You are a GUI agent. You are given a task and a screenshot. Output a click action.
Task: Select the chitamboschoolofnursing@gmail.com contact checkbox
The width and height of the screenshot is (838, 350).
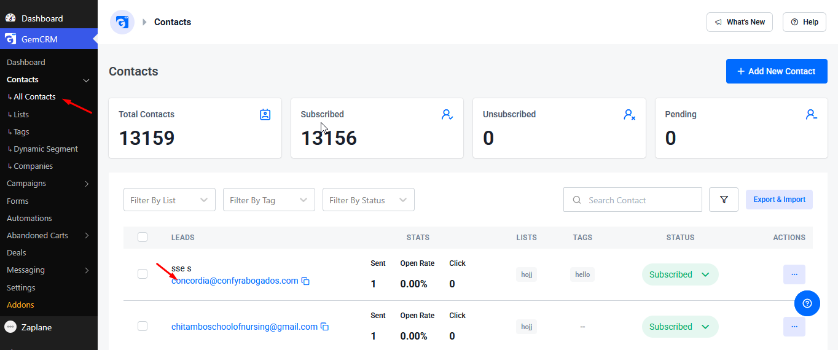(143, 326)
